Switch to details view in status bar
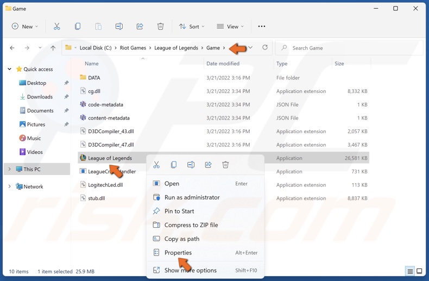Image resolution: width=429 pixels, height=281 pixels. point(410,271)
